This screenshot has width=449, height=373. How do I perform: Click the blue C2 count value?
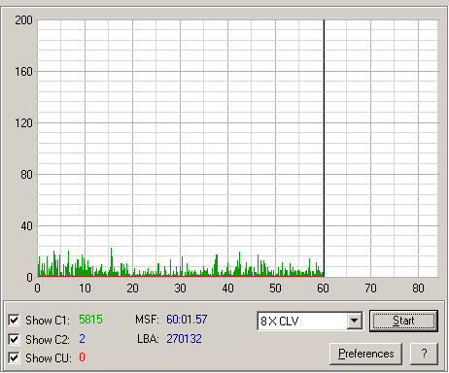pos(82,339)
